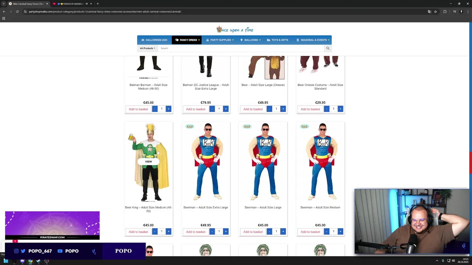Open Steam from the taskbar
Viewport: 472px width, 265px height.
pyautogui.click(x=38, y=261)
